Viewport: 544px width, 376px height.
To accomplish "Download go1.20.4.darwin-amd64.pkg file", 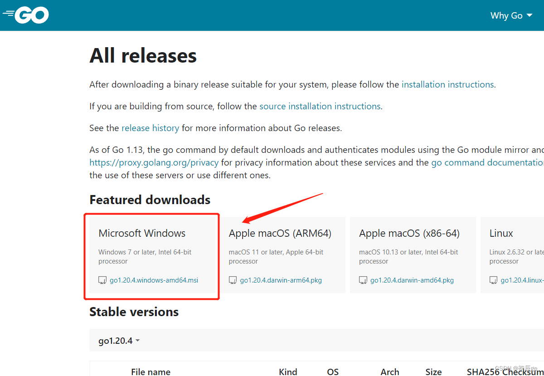I will [x=412, y=280].
